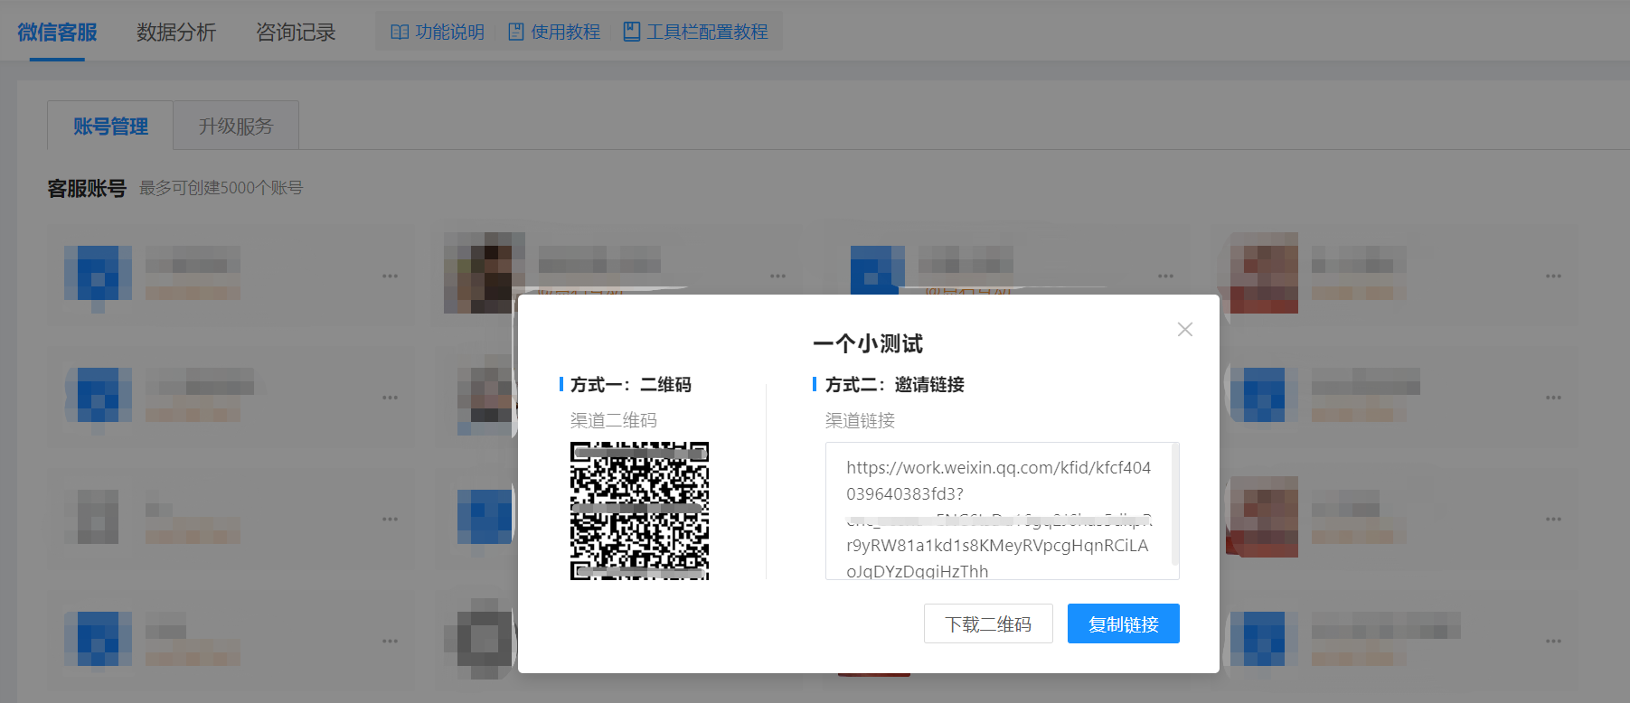Click the 一个小测试 dialog title

click(868, 343)
